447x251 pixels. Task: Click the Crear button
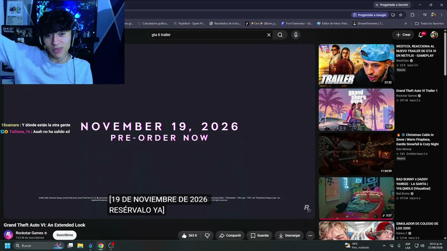tap(403, 35)
